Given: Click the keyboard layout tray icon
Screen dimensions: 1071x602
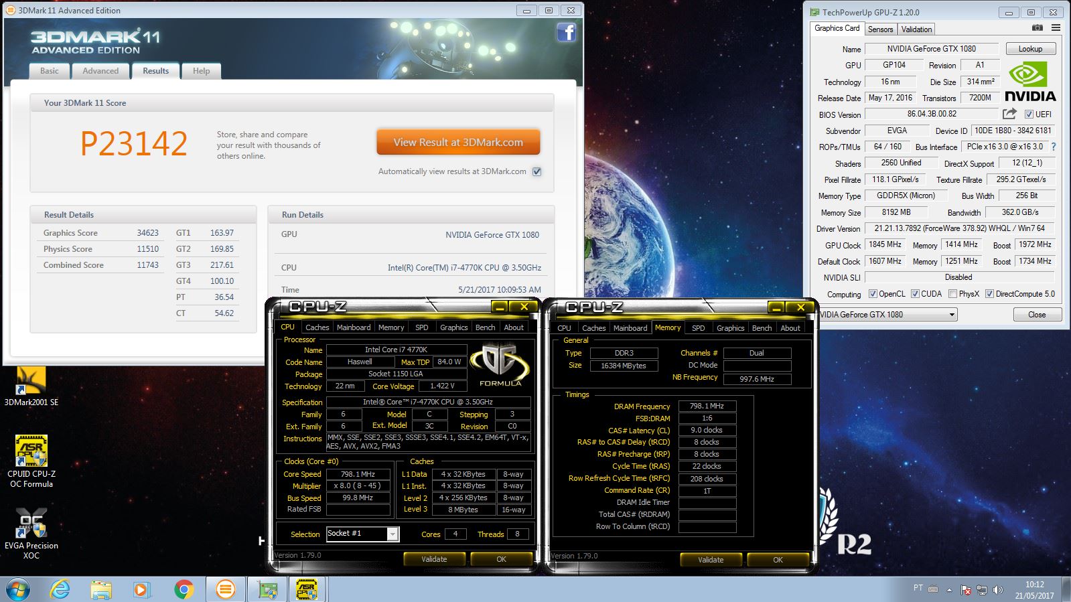Looking at the screenshot, I should pyautogui.click(x=933, y=589).
